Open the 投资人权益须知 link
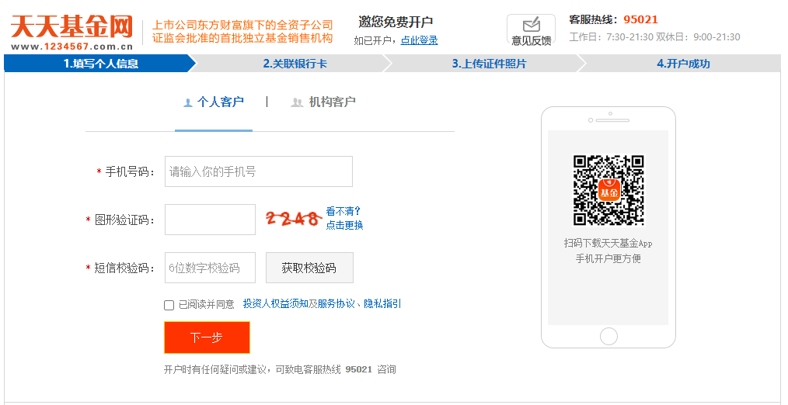Viewport: 788px width, 405px height. coord(275,303)
